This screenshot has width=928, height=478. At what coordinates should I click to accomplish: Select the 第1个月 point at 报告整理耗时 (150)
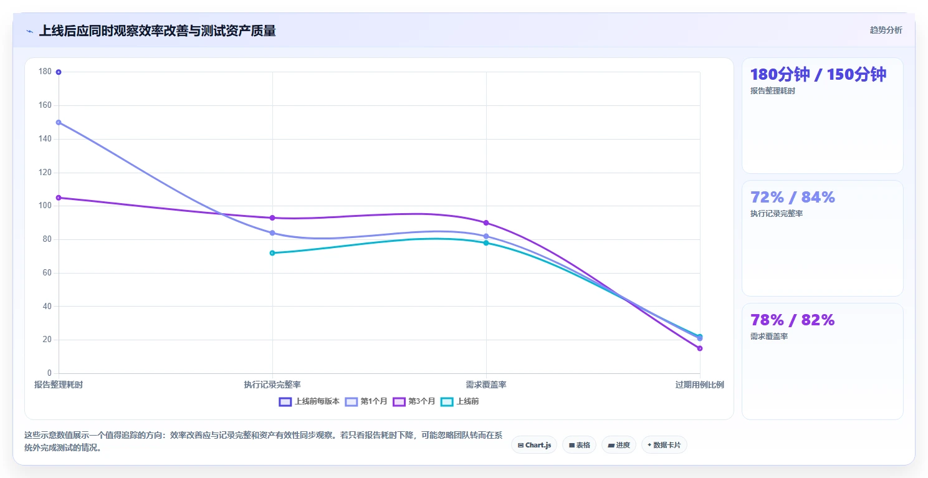59,122
